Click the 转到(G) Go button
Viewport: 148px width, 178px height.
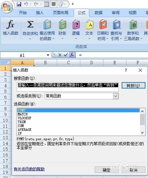(134, 85)
